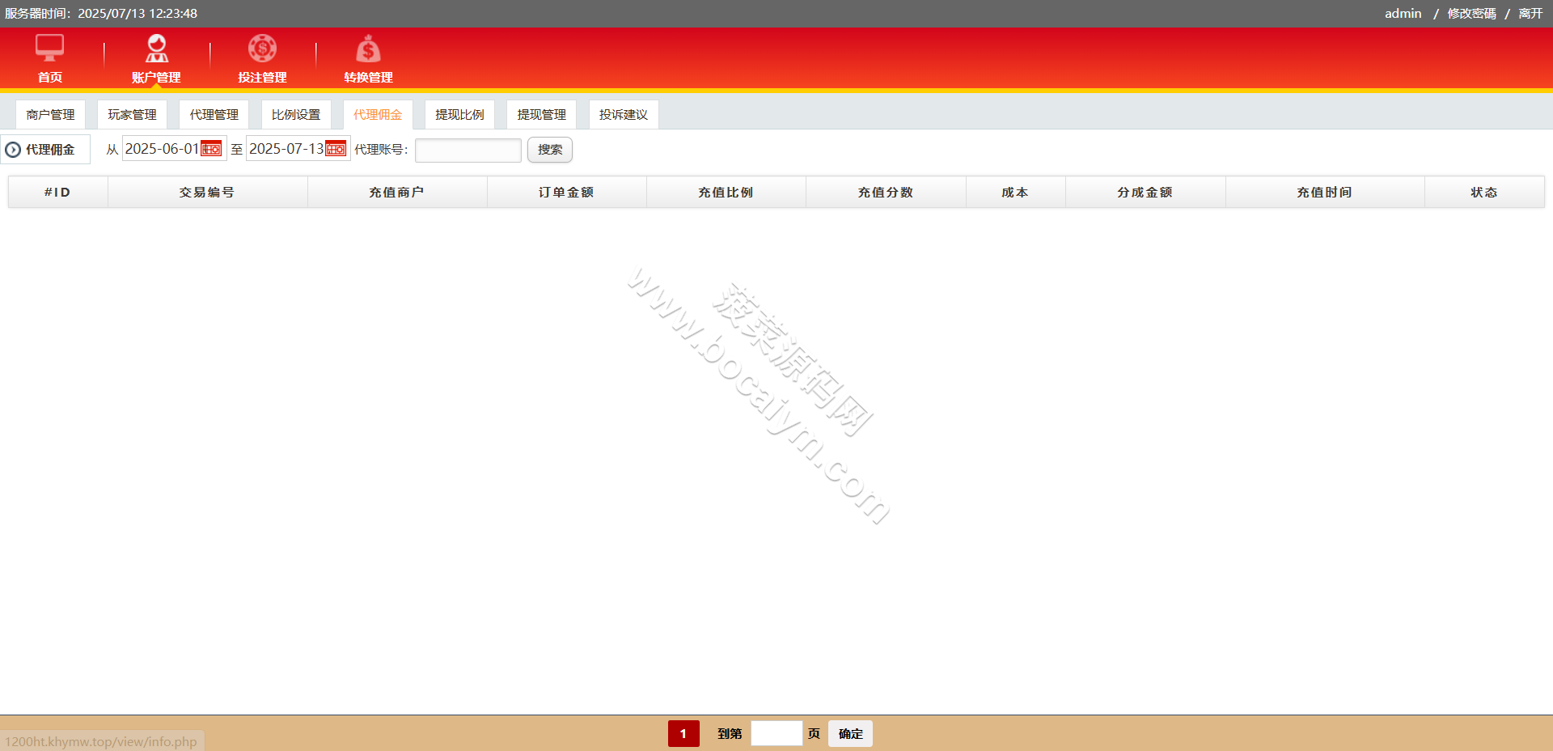This screenshot has width=1553, height=751.
Task: Focus the start date 2025-06-01 field
Action: (x=174, y=149)
